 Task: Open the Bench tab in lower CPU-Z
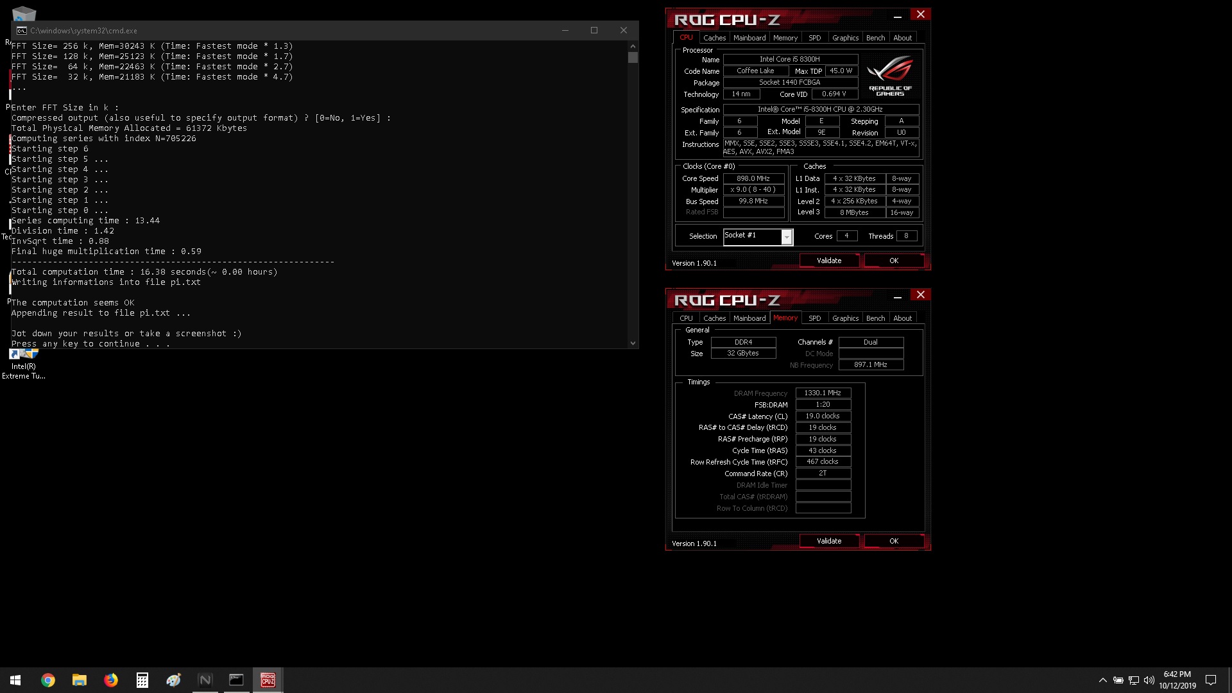875,318
